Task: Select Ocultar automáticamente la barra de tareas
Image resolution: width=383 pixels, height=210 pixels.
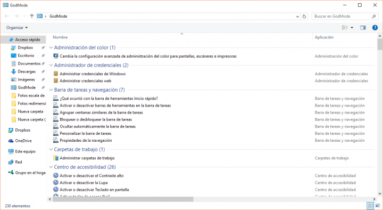Action: 98,126
